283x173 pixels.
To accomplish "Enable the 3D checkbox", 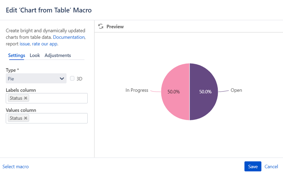I will tap(72, 78).
